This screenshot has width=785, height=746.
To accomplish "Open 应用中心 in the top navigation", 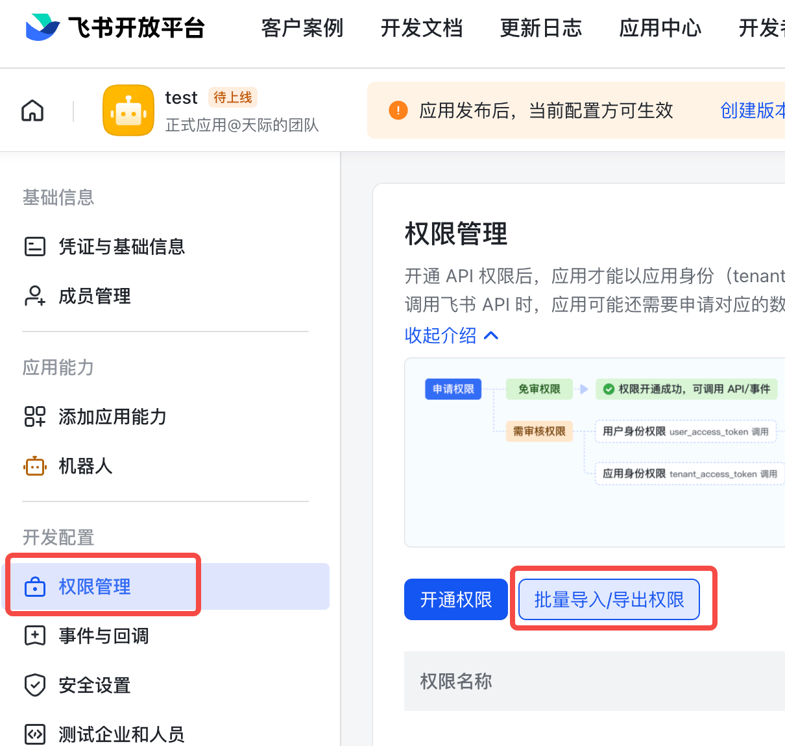I will (x=660, y=28).
